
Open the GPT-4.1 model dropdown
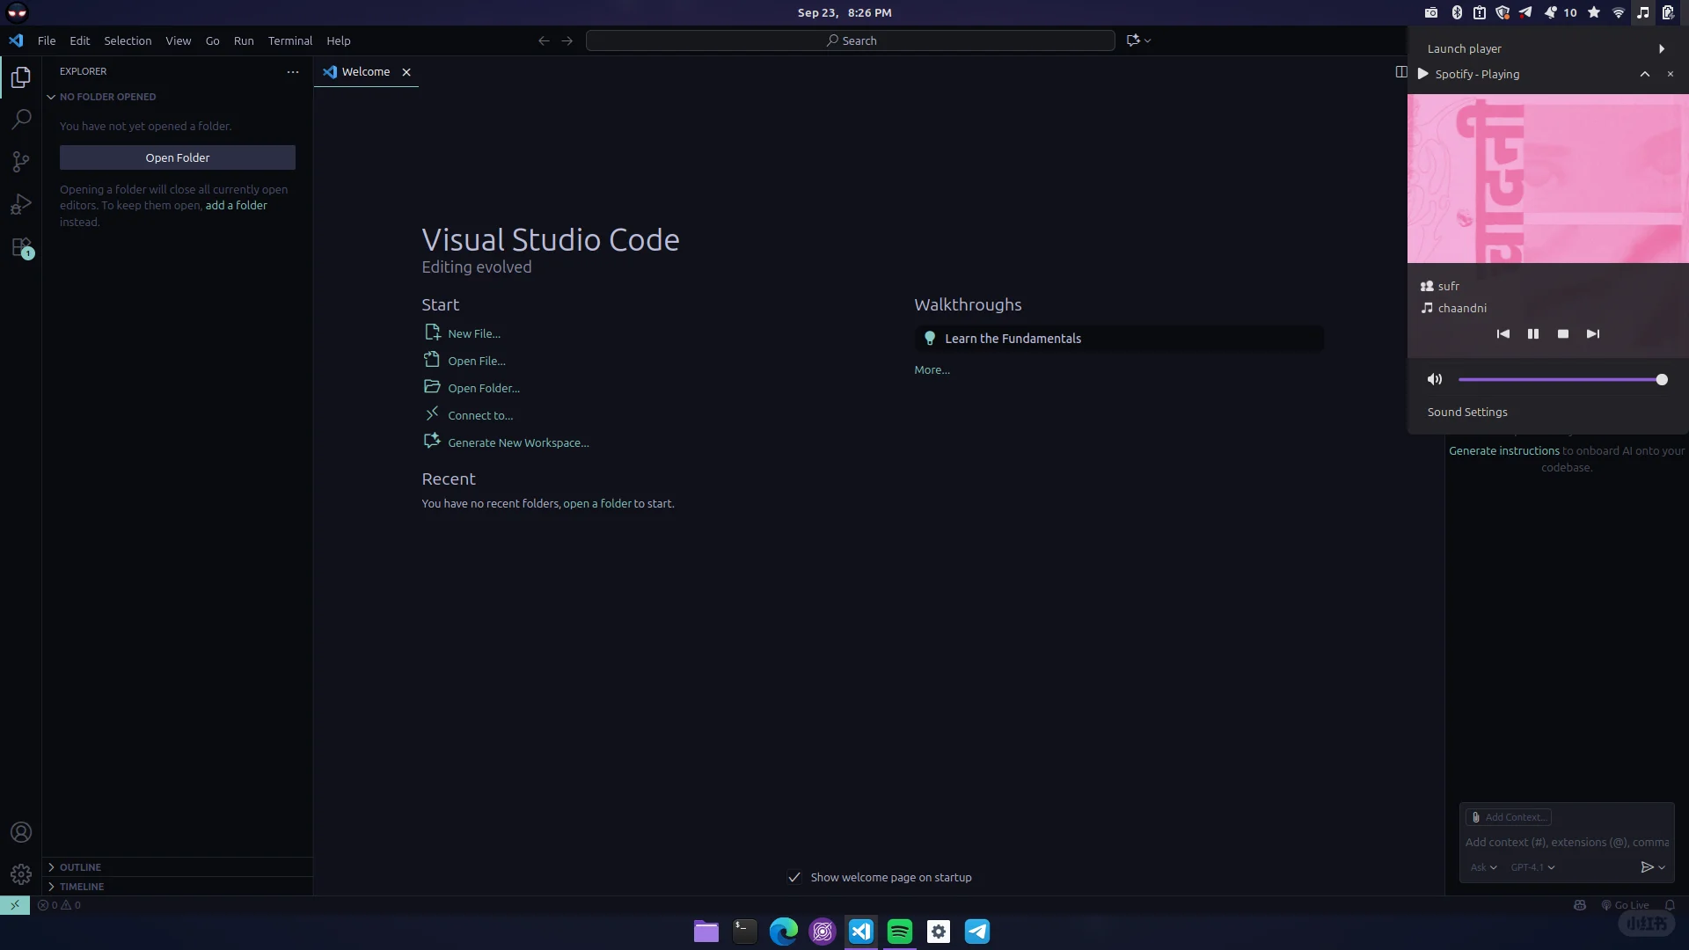click(x=1532, y=867)
